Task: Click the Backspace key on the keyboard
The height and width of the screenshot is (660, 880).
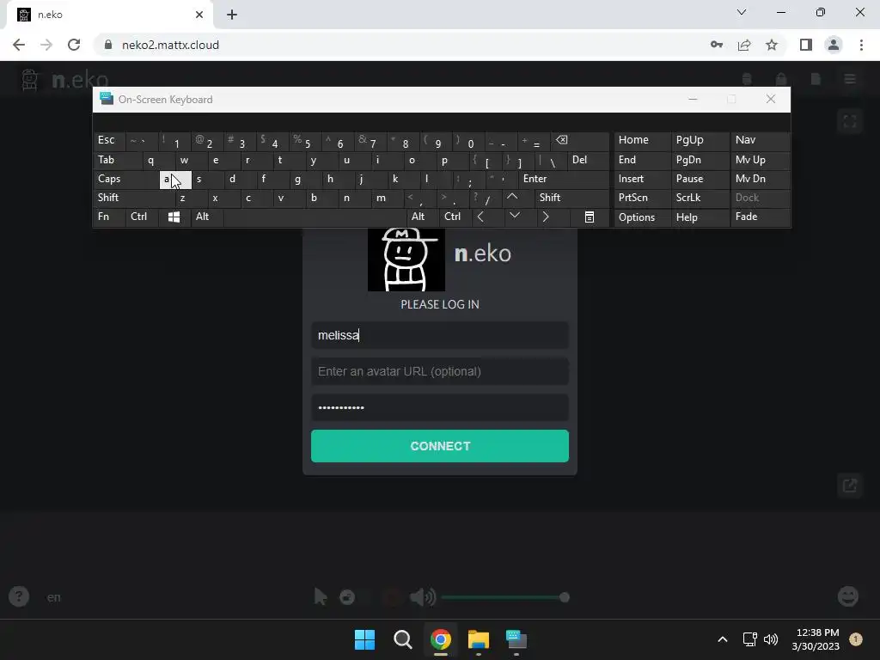Action: coord(580,141)
